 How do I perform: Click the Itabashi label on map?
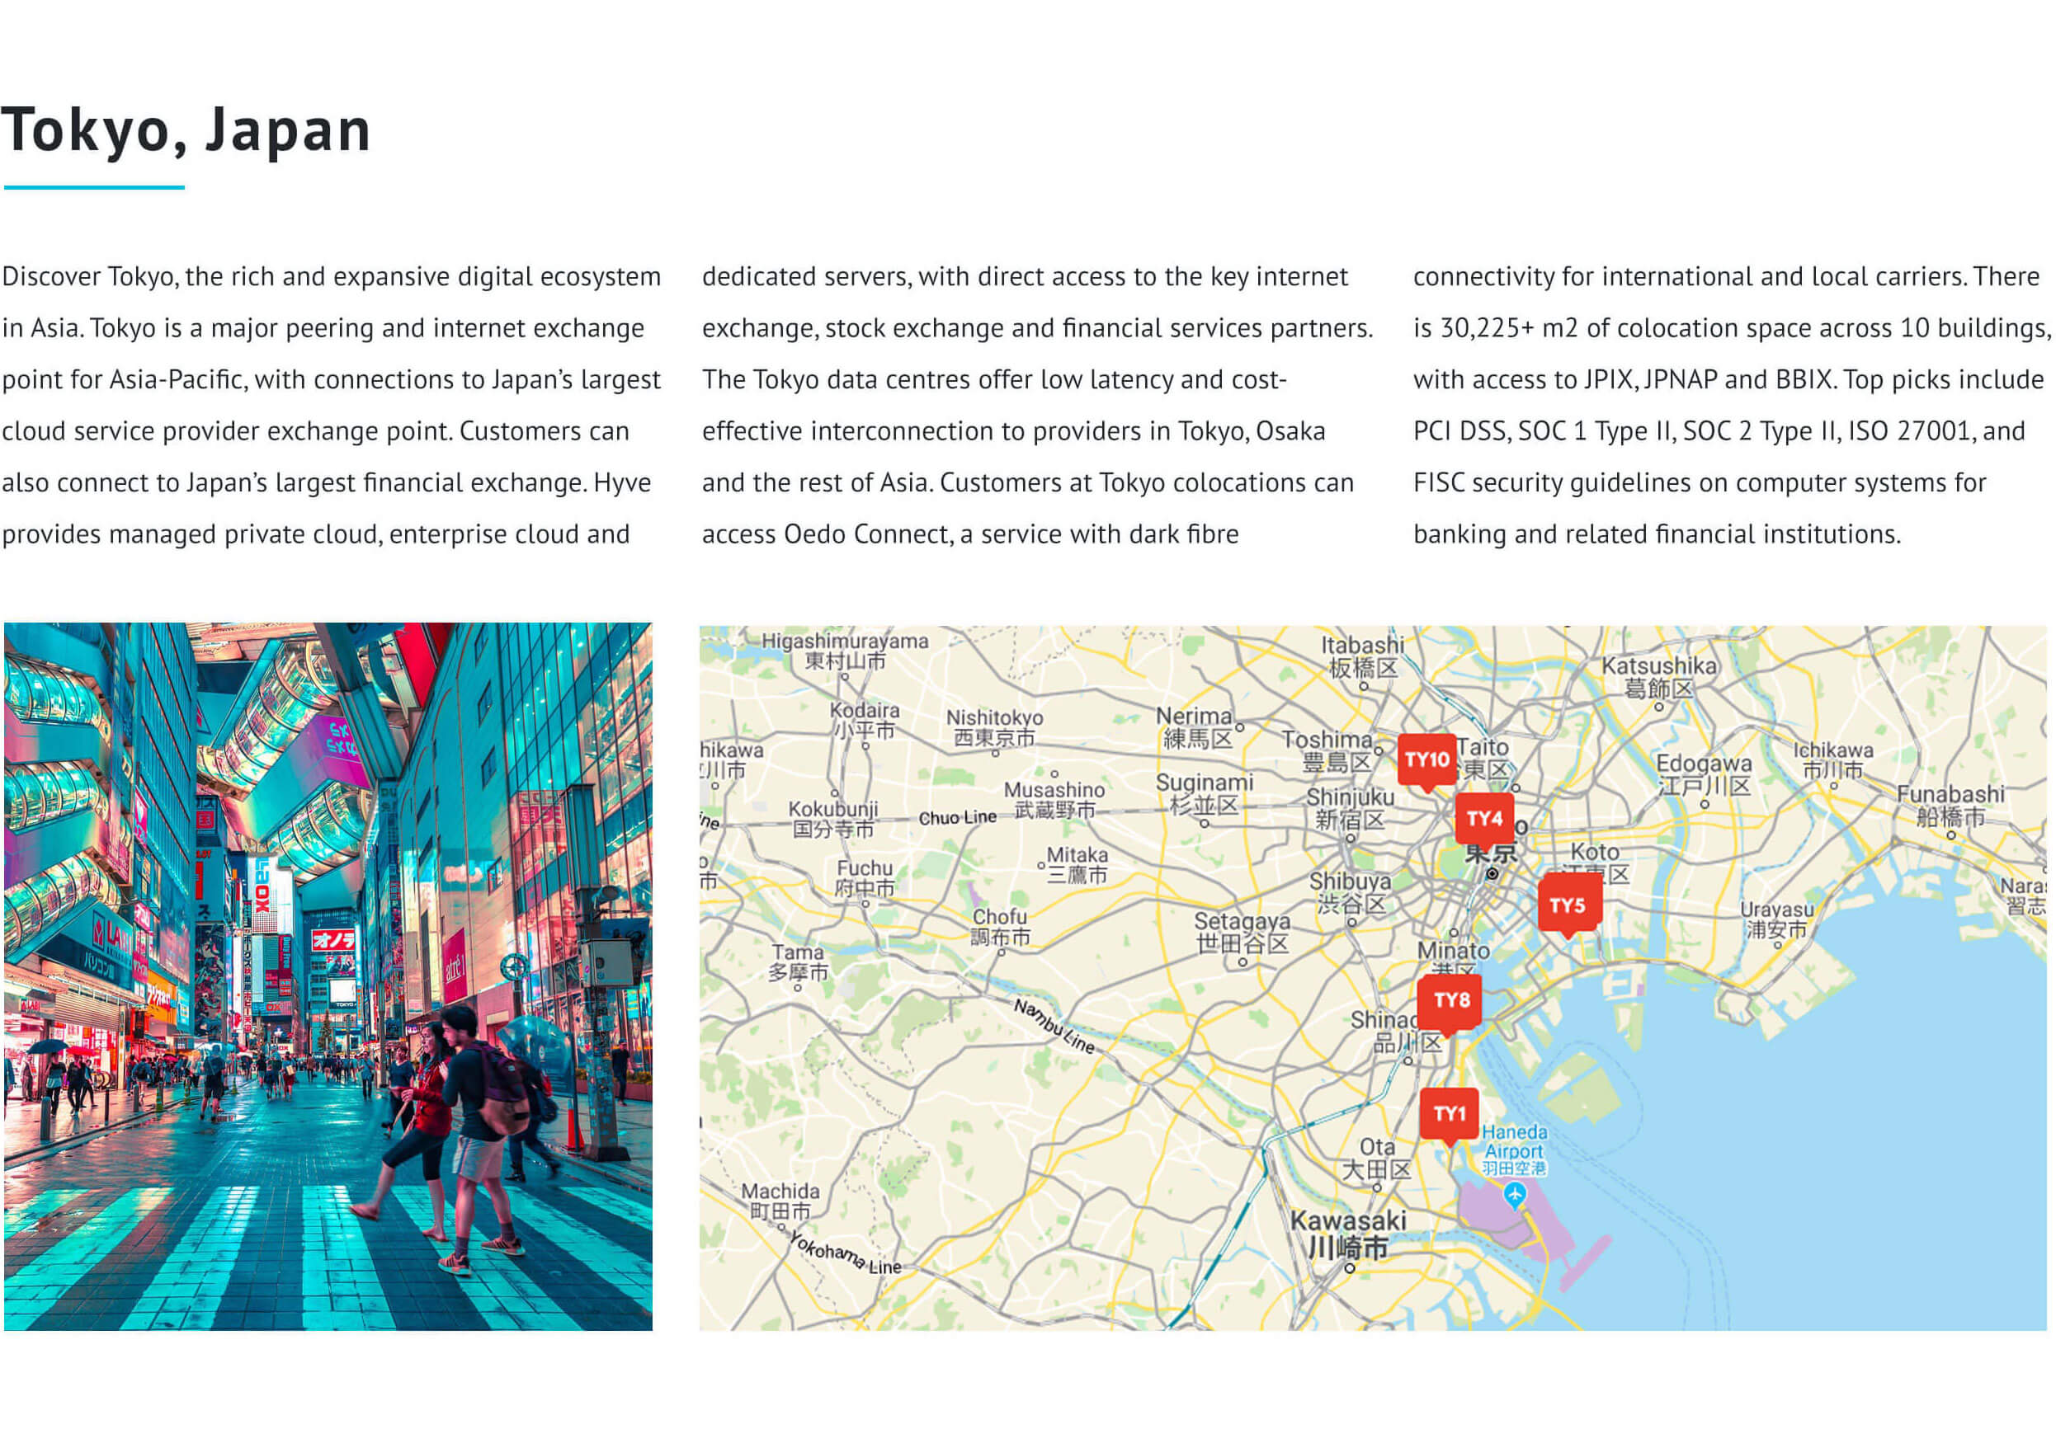[1363, 656]
